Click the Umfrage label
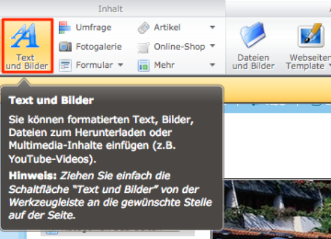331x239 pixels. 94,27
